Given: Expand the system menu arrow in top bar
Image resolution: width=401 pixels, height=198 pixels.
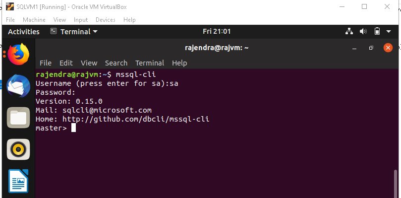Looking at the screenshot, I should [x=389, y=31].
